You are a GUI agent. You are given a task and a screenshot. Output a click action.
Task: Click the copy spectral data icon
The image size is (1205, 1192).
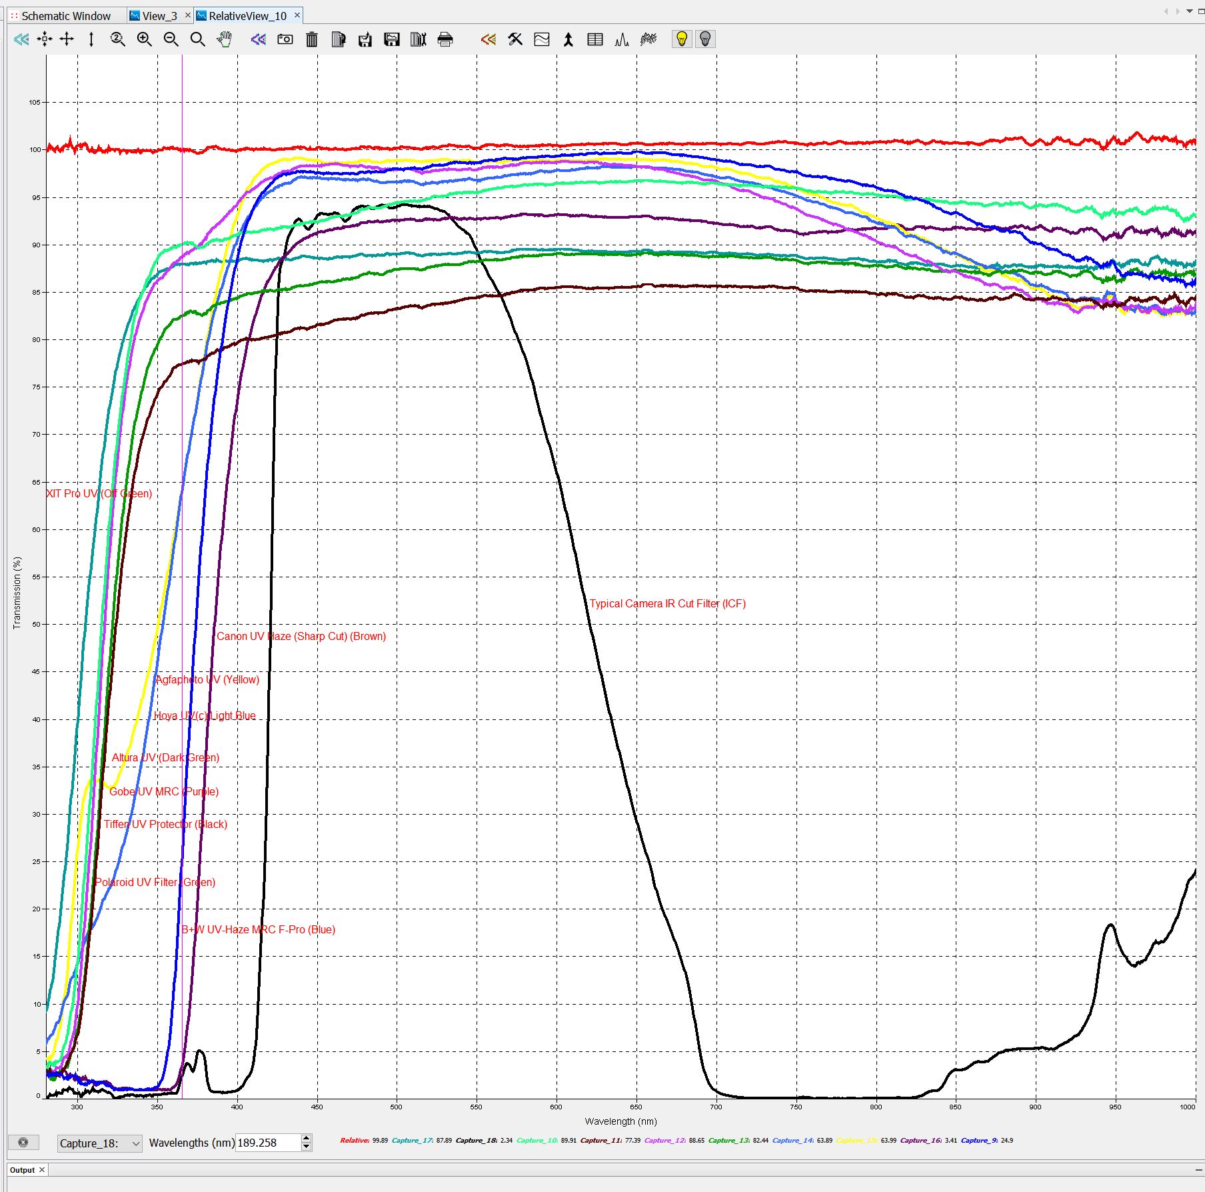click(339, 39)
